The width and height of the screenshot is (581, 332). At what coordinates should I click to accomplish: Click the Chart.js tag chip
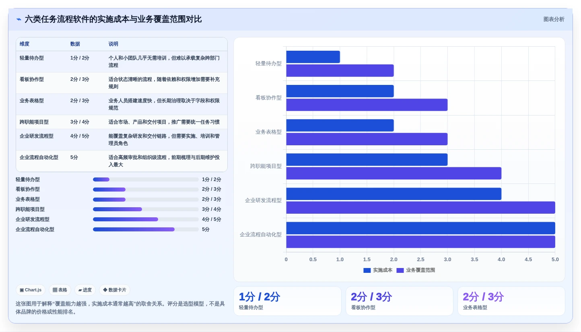(31, 290)
